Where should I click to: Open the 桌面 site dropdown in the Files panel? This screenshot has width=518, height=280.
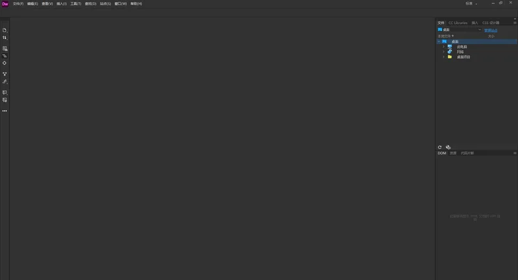point(460,30)
